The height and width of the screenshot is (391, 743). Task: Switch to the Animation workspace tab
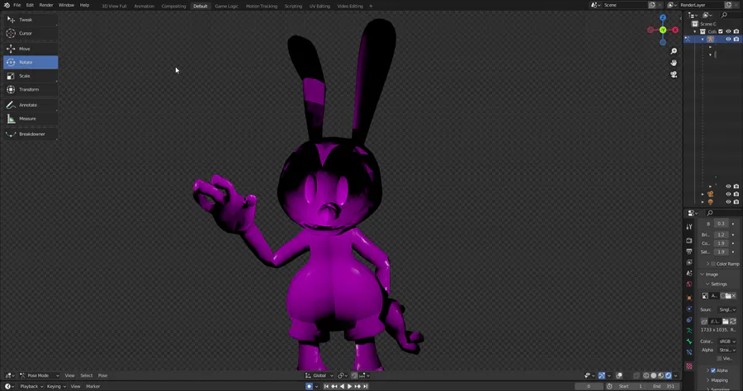coord(144,6)
